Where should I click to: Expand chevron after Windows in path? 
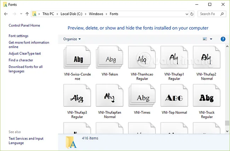click(107, 14)
